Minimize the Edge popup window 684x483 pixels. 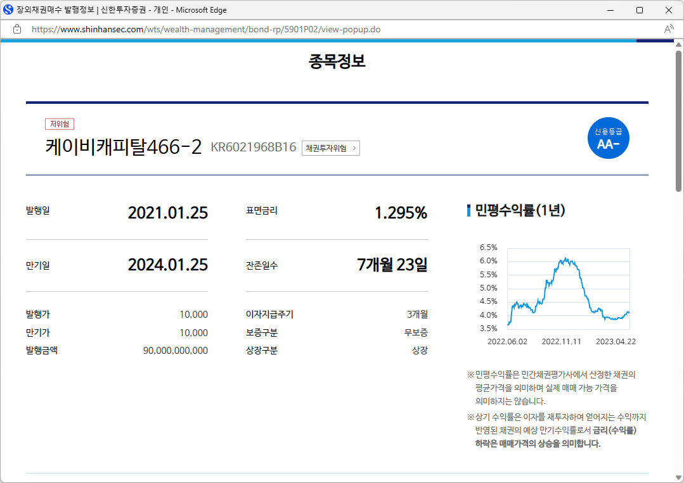coord(610,10)
